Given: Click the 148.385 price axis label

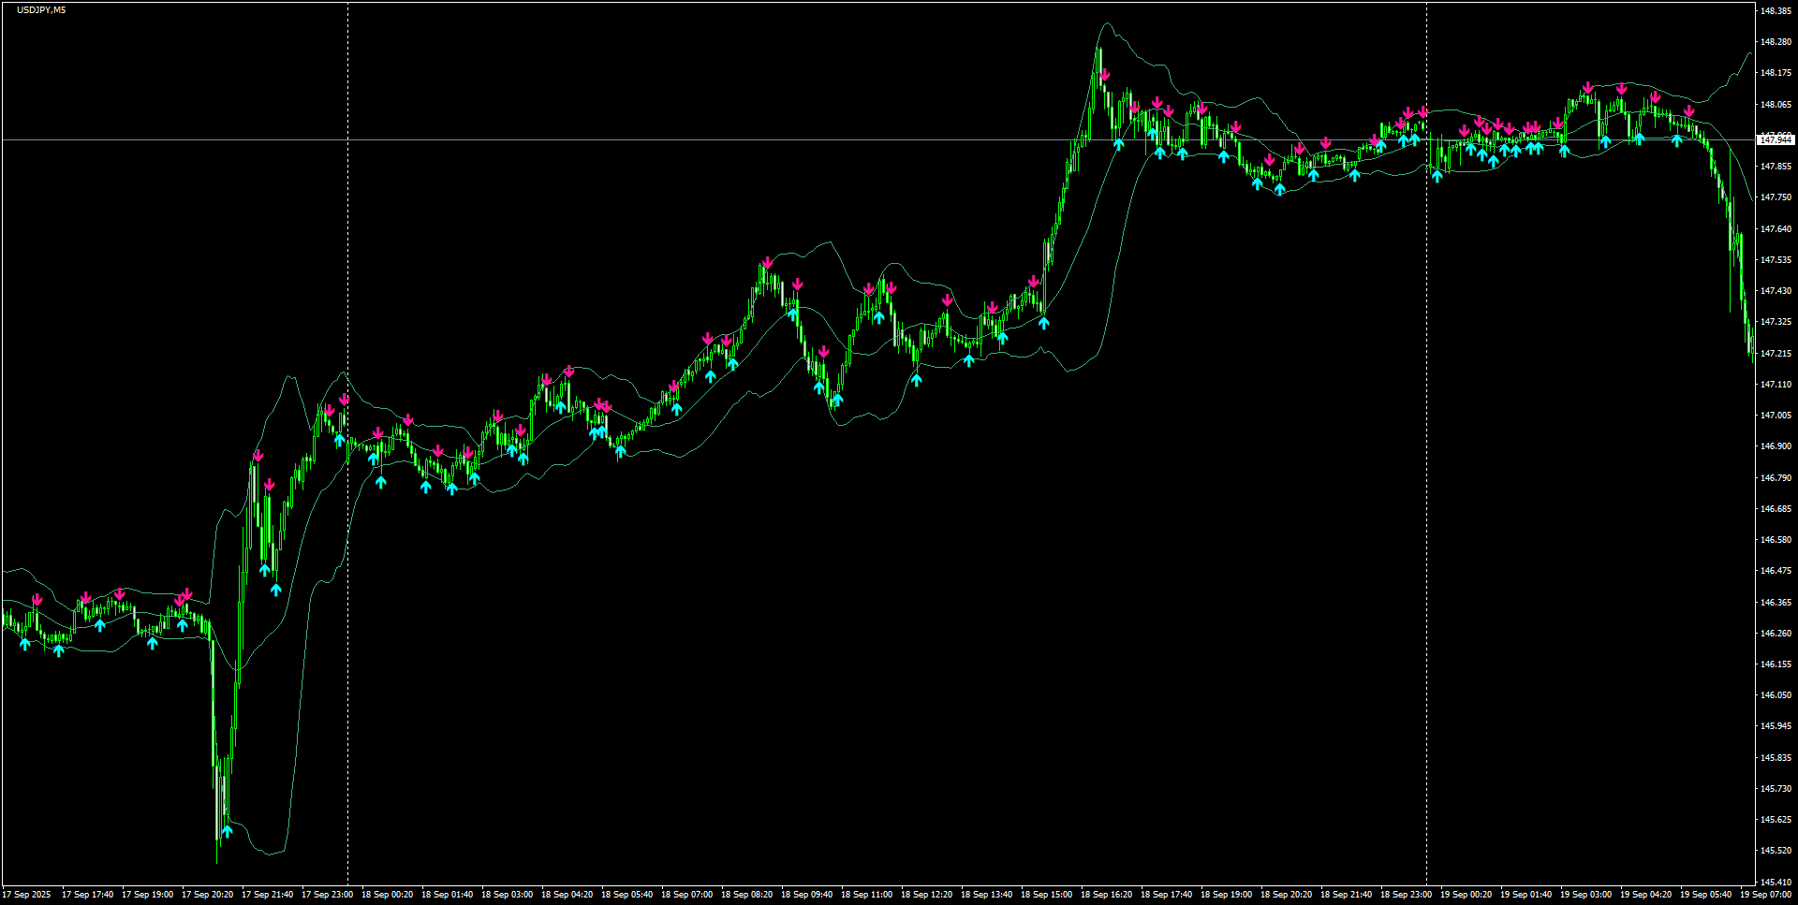Looking at the screenshot, I should pyautogui.click(x=1776, y=11).
